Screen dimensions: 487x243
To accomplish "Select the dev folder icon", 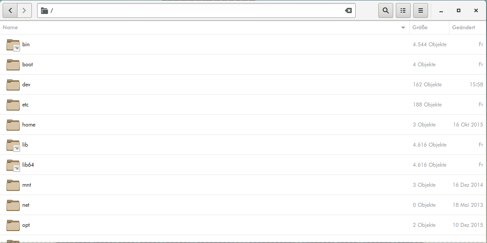I will click(13, 85).
